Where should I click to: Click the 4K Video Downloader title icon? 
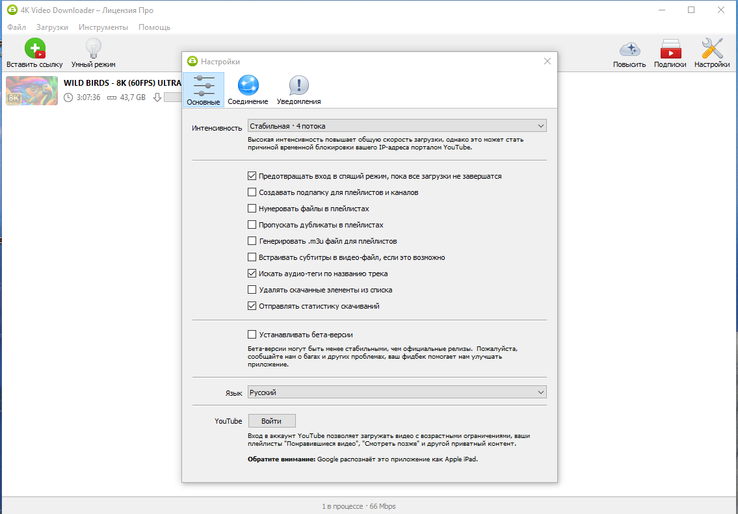[12, 10]
